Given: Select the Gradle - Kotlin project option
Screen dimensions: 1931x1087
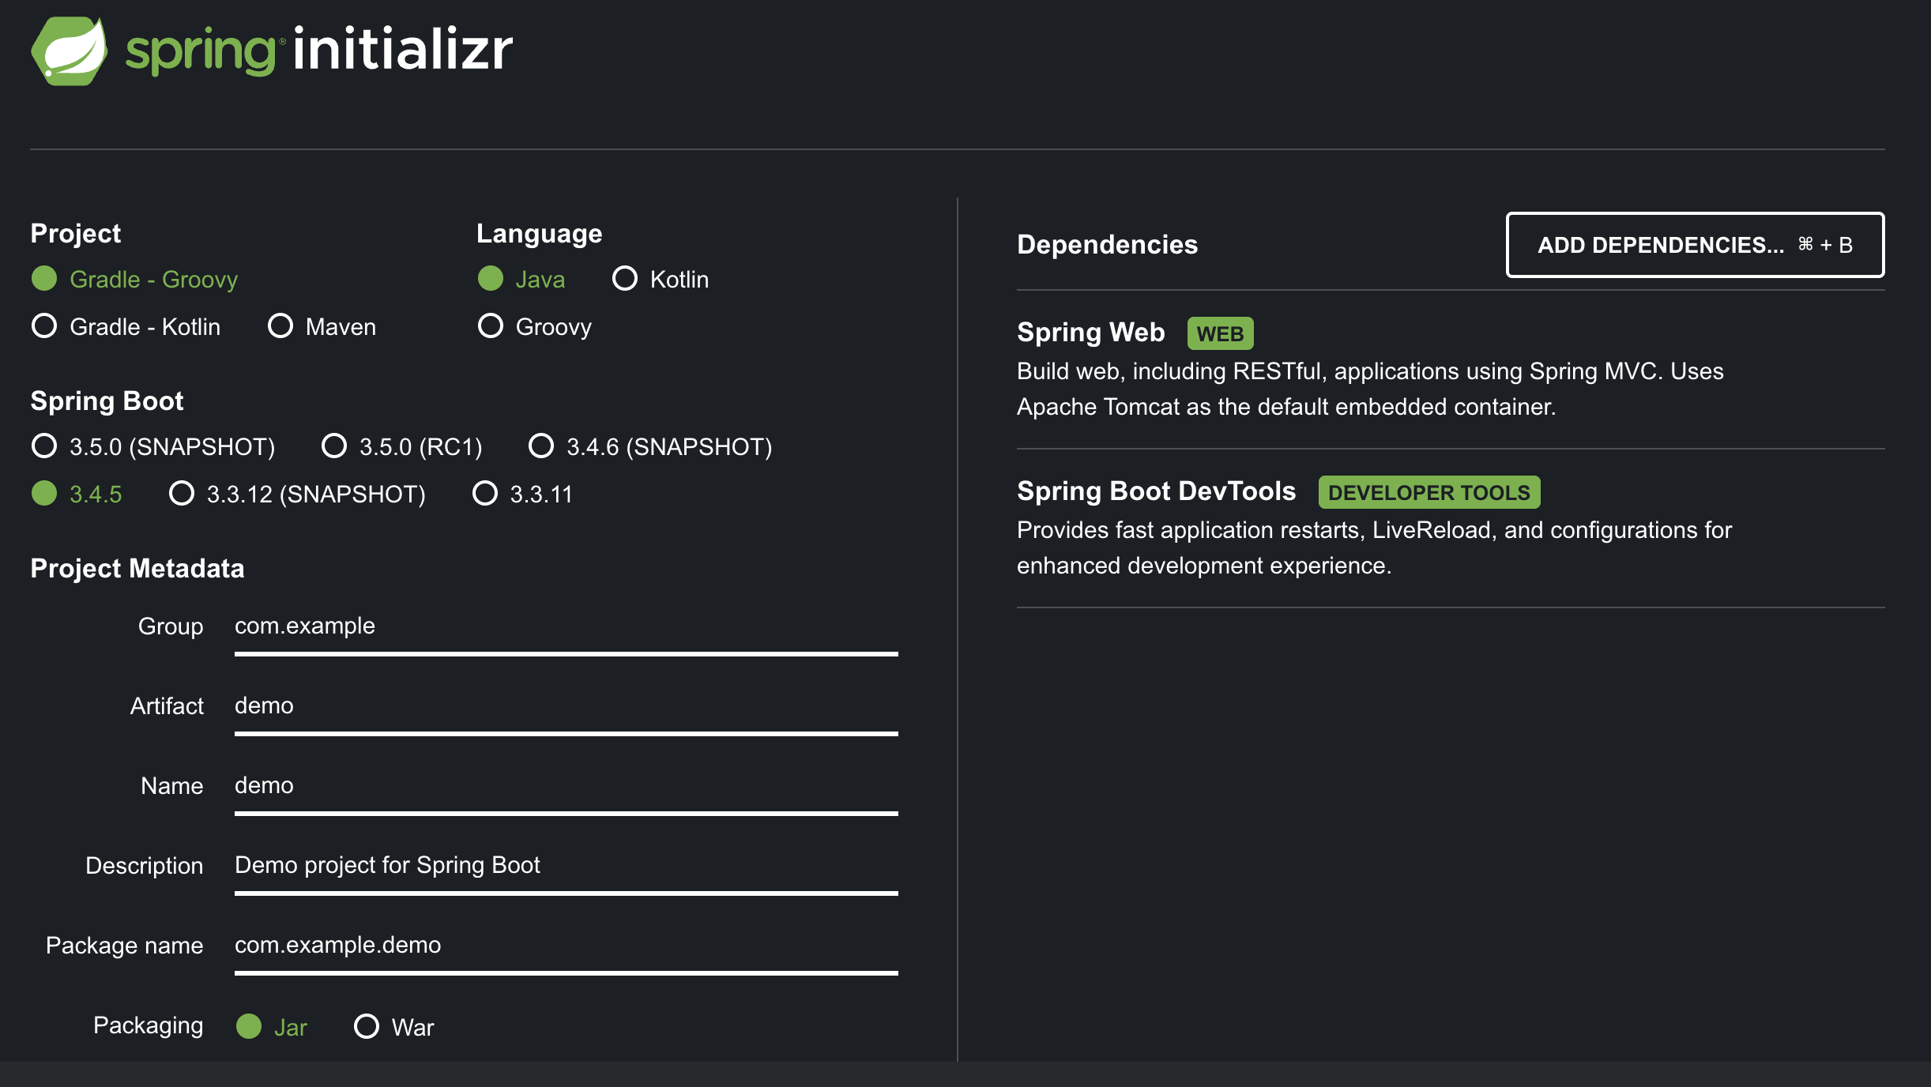Looking at the screenshot, I should (126, 326).
